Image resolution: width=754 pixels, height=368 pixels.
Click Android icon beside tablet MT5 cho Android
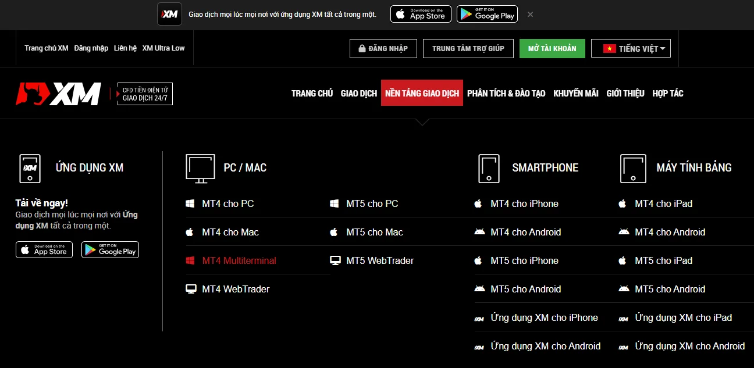pyautogui.click(x=624, y=289)
